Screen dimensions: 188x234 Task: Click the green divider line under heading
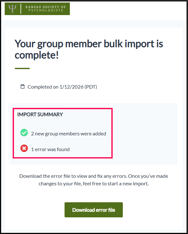(x=22, y=68)
